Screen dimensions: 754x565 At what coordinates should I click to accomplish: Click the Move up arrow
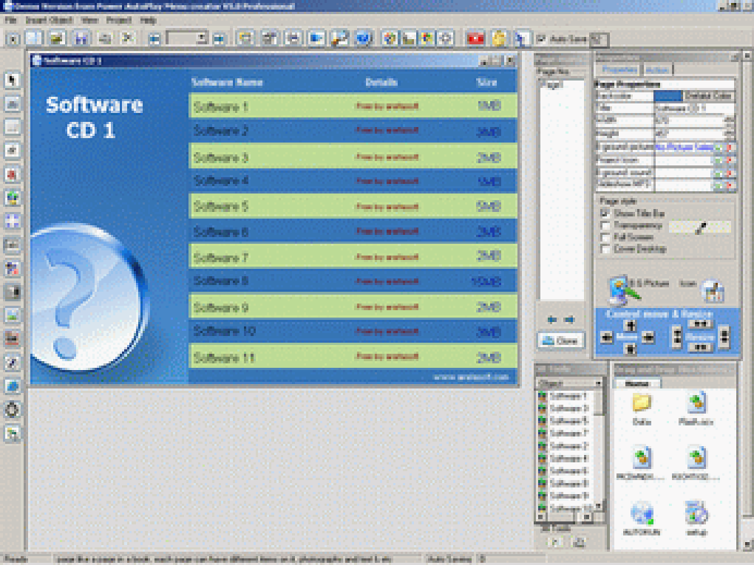629,326
